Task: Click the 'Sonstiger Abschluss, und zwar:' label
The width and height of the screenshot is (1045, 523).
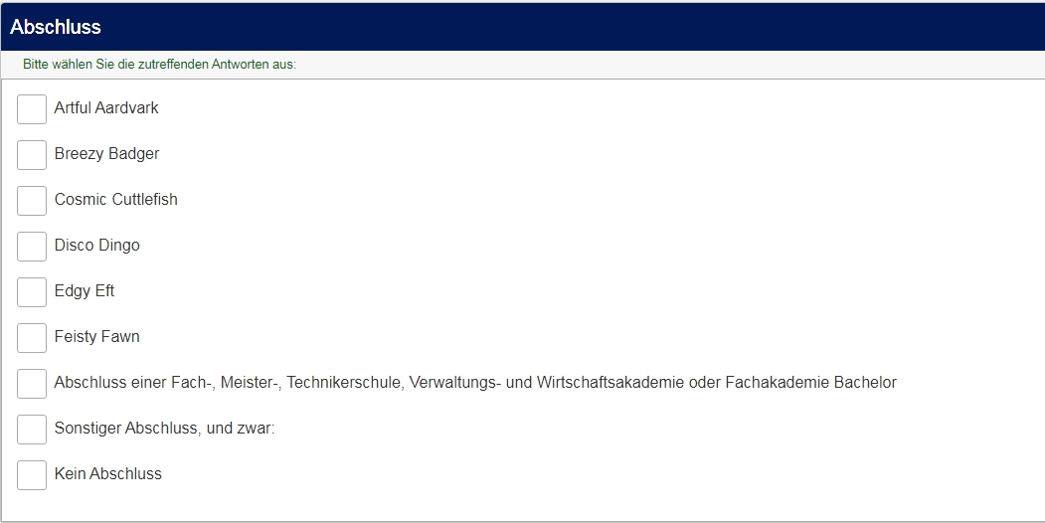Action: tap(164, 429)
